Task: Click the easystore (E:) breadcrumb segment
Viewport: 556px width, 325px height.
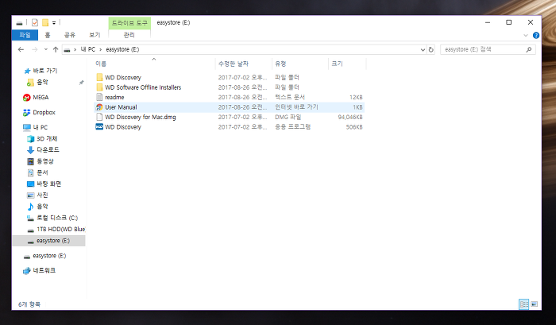Action: 122,49
